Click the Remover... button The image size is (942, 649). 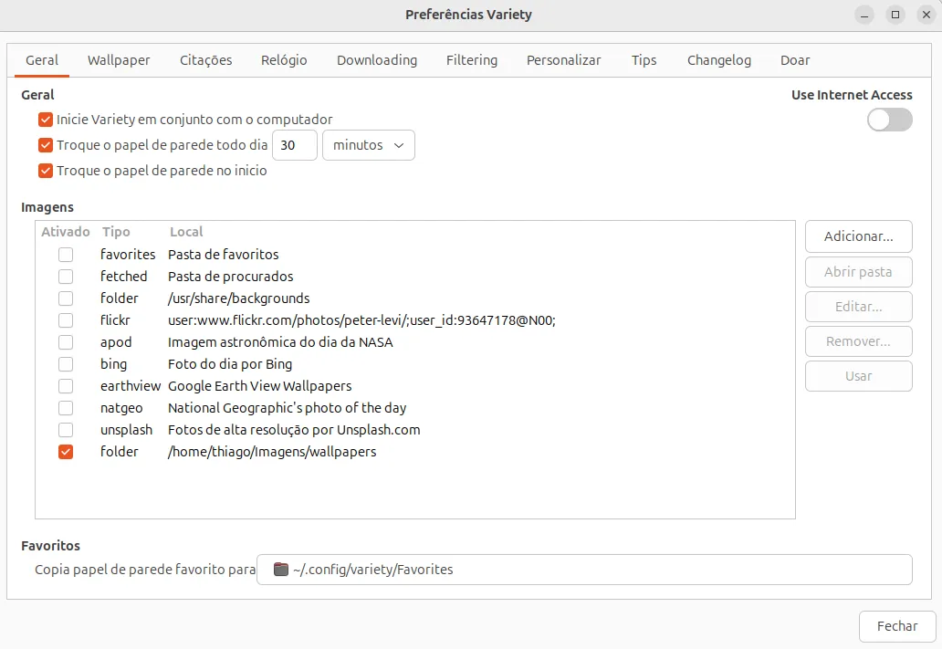859,341
